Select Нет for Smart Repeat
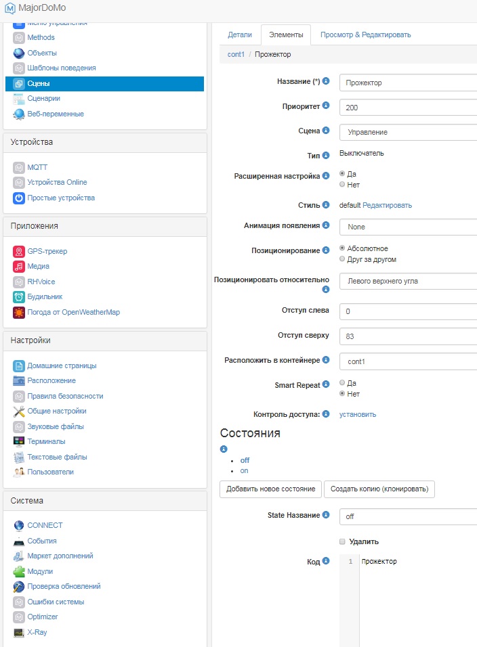This screenshot has height=647, width=477. pos(342,393)
